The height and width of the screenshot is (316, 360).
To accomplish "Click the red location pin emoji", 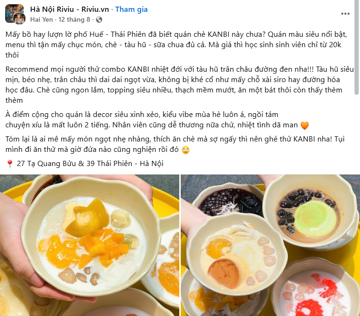I will tap(9, 164).
